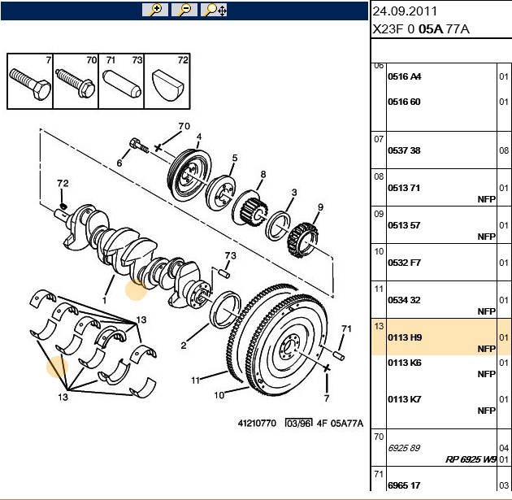
Task: Click upper callout 13 for bearing shells
Action: (x=141, y=320)
